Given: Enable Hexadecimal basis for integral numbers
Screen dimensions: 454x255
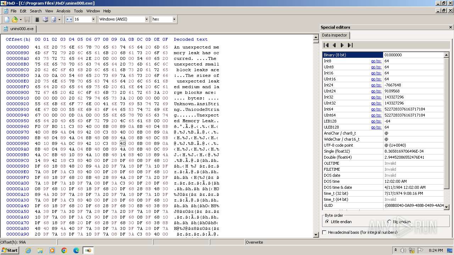Looking at the screenshot, I should [360, 232].
